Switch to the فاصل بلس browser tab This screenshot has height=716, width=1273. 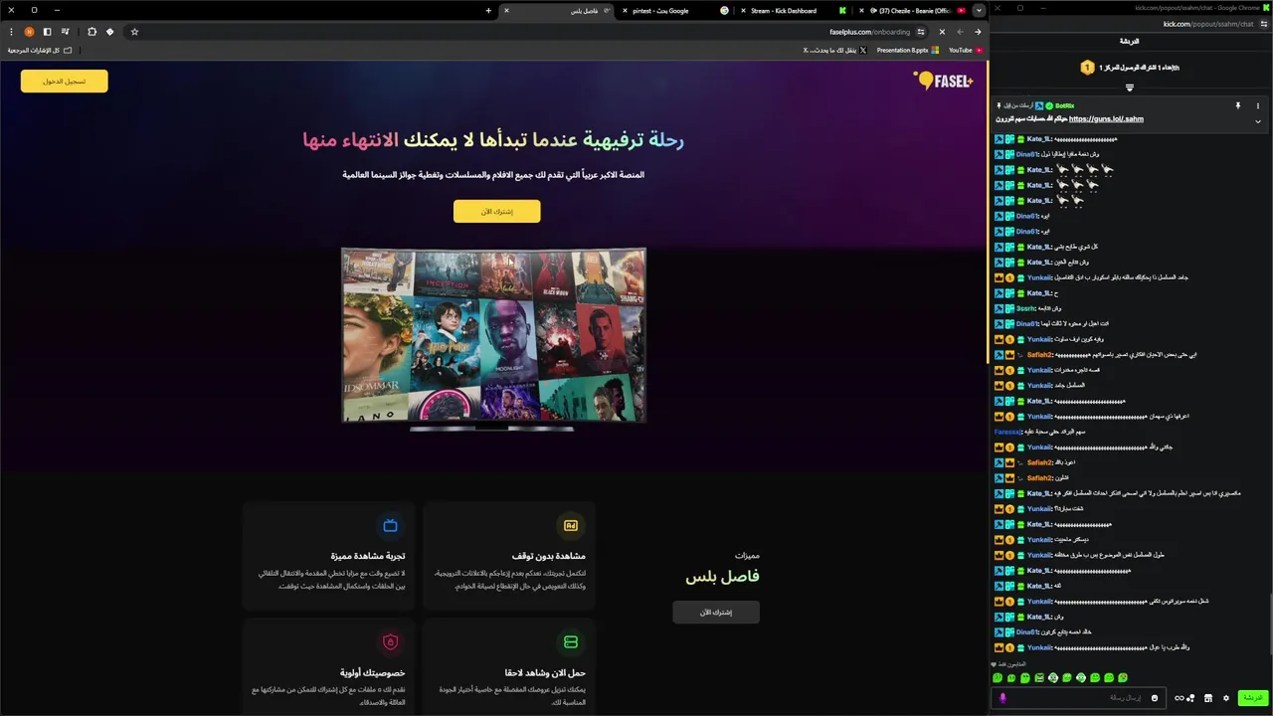557,10
